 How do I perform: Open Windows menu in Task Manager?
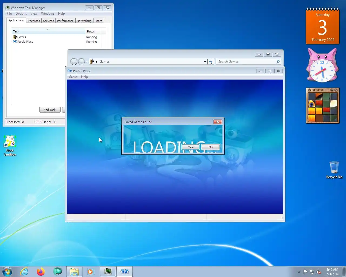click(48, 14)
